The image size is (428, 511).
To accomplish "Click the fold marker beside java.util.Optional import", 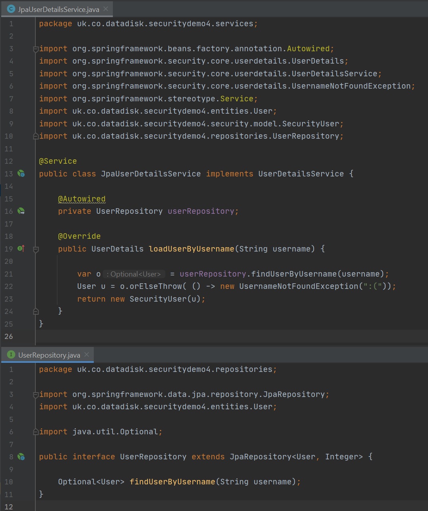I will [x=36, y=432].
